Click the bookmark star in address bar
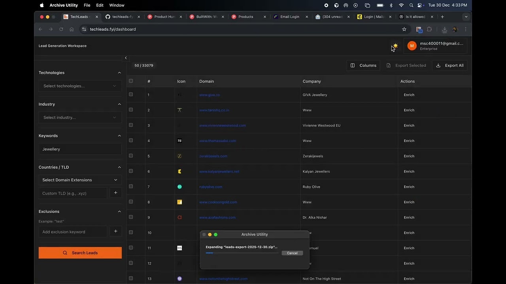 404,29
